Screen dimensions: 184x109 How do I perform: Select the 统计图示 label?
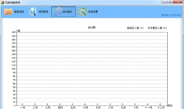pyautogui.click(x=67, y=12)
